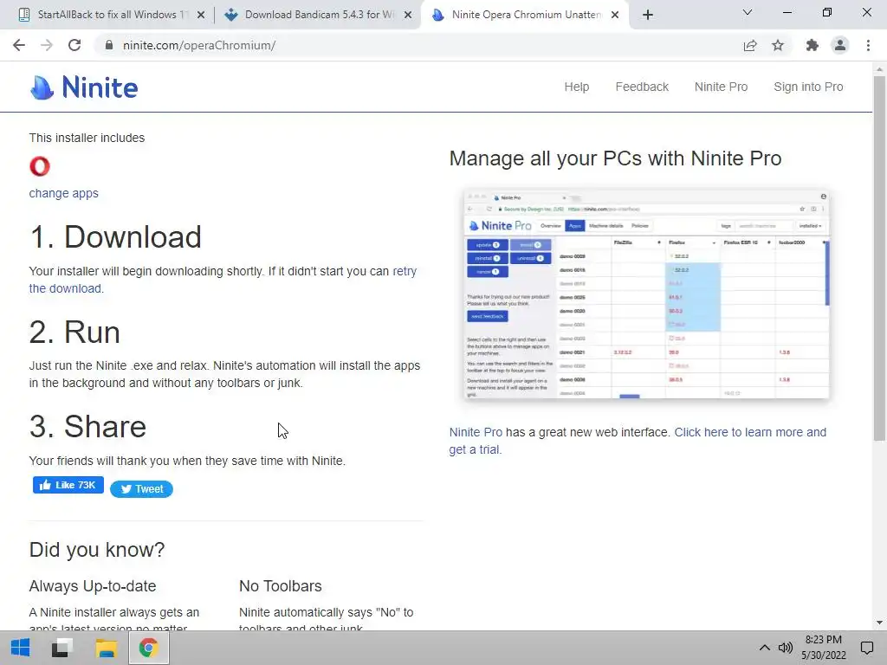Click the '1. Download' heading

115,237
